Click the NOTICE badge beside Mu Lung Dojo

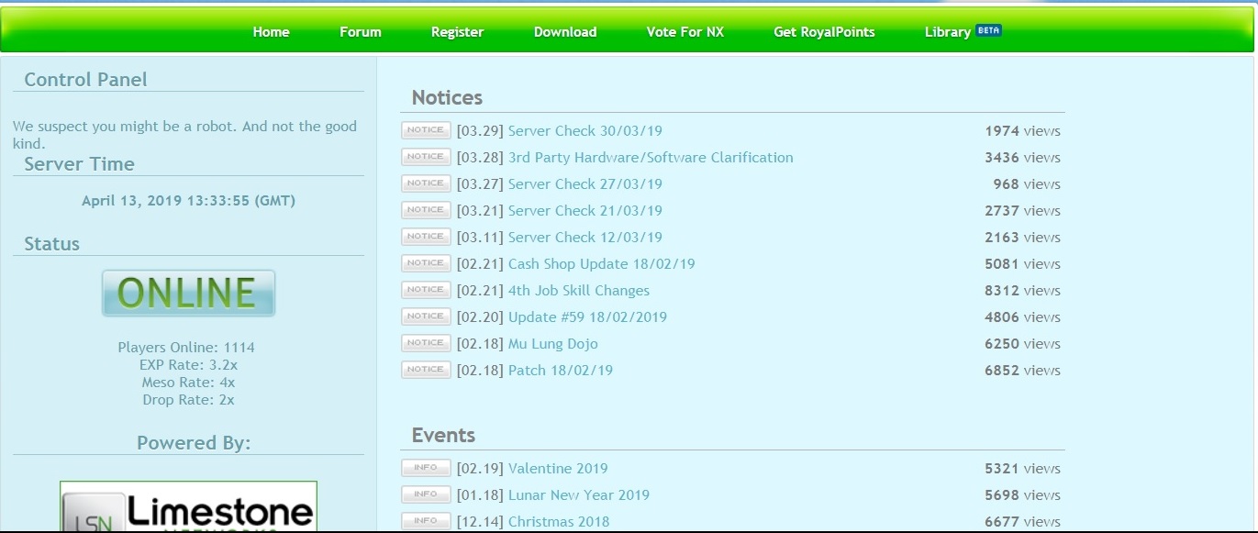click(x=426, y=343)
